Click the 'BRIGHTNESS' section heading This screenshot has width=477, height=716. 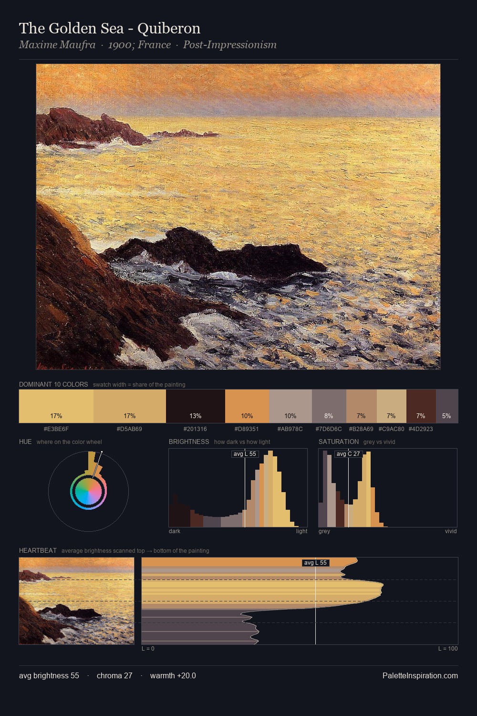(189, 442)
